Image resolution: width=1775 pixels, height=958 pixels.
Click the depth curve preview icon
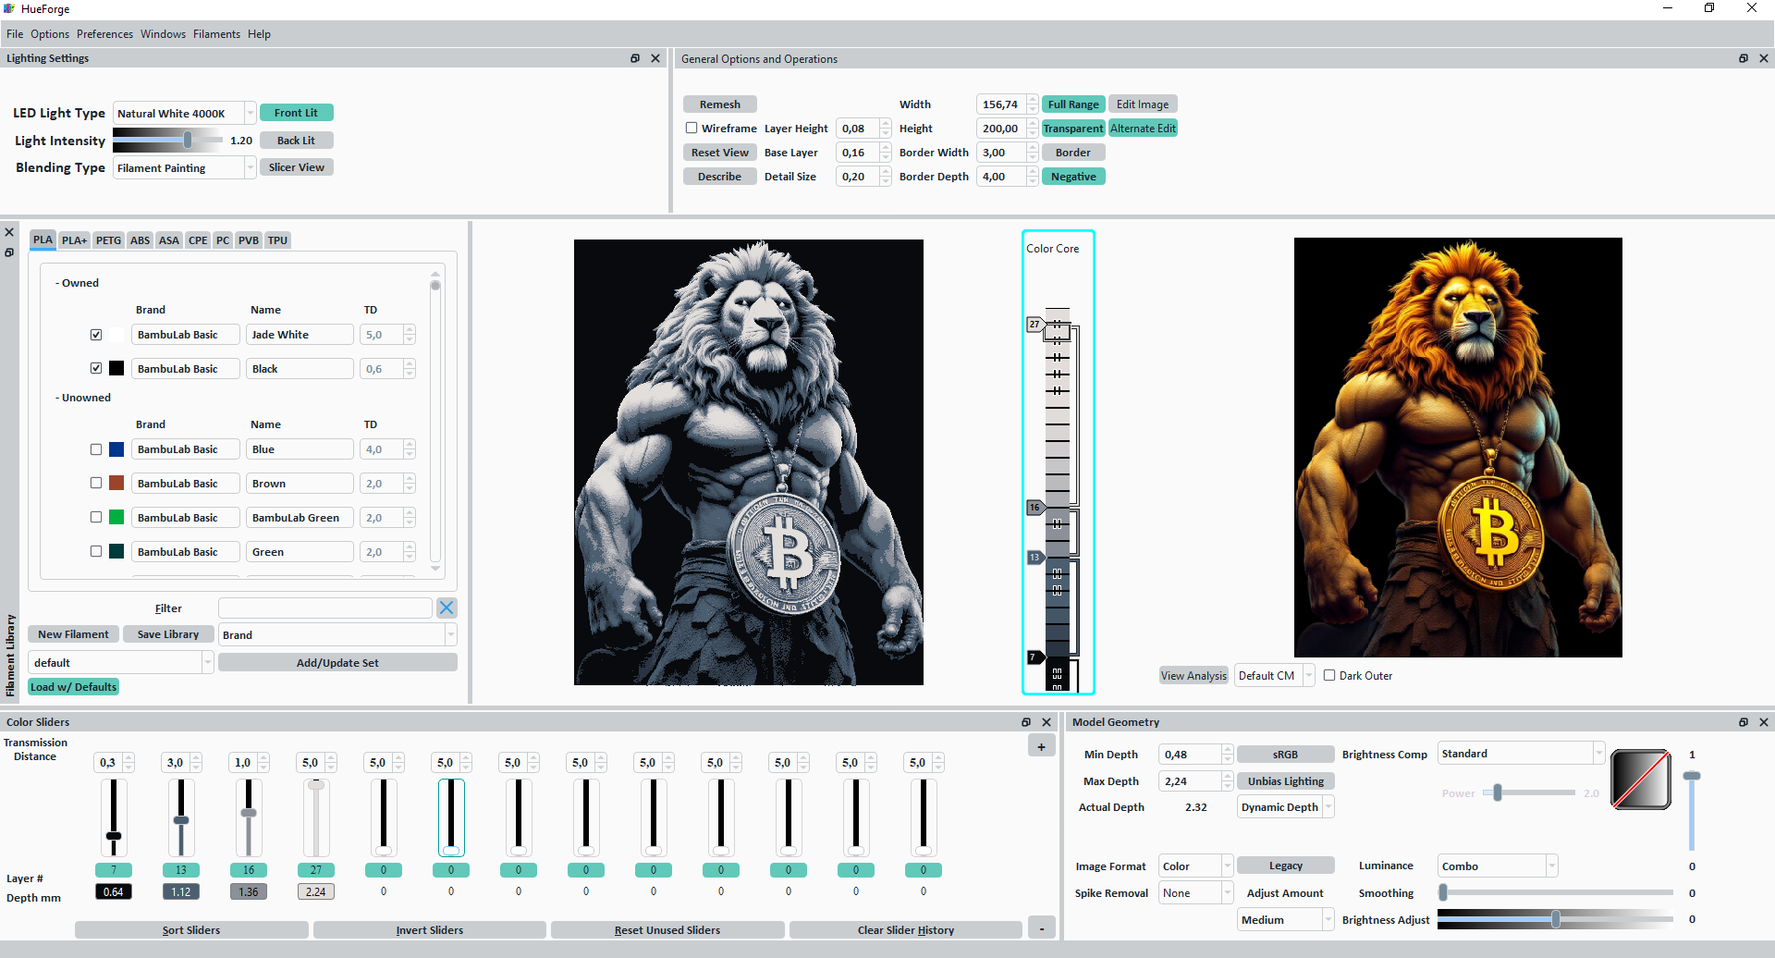click(1641, 780)
